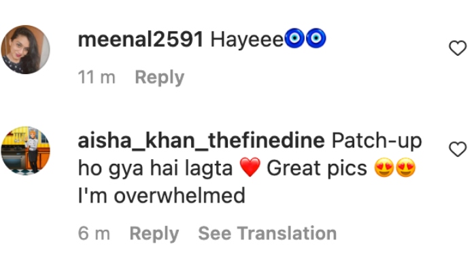Screen dimensions: 476x272
Task: Click the Great pics text
Action: click(x=317, y=168)
